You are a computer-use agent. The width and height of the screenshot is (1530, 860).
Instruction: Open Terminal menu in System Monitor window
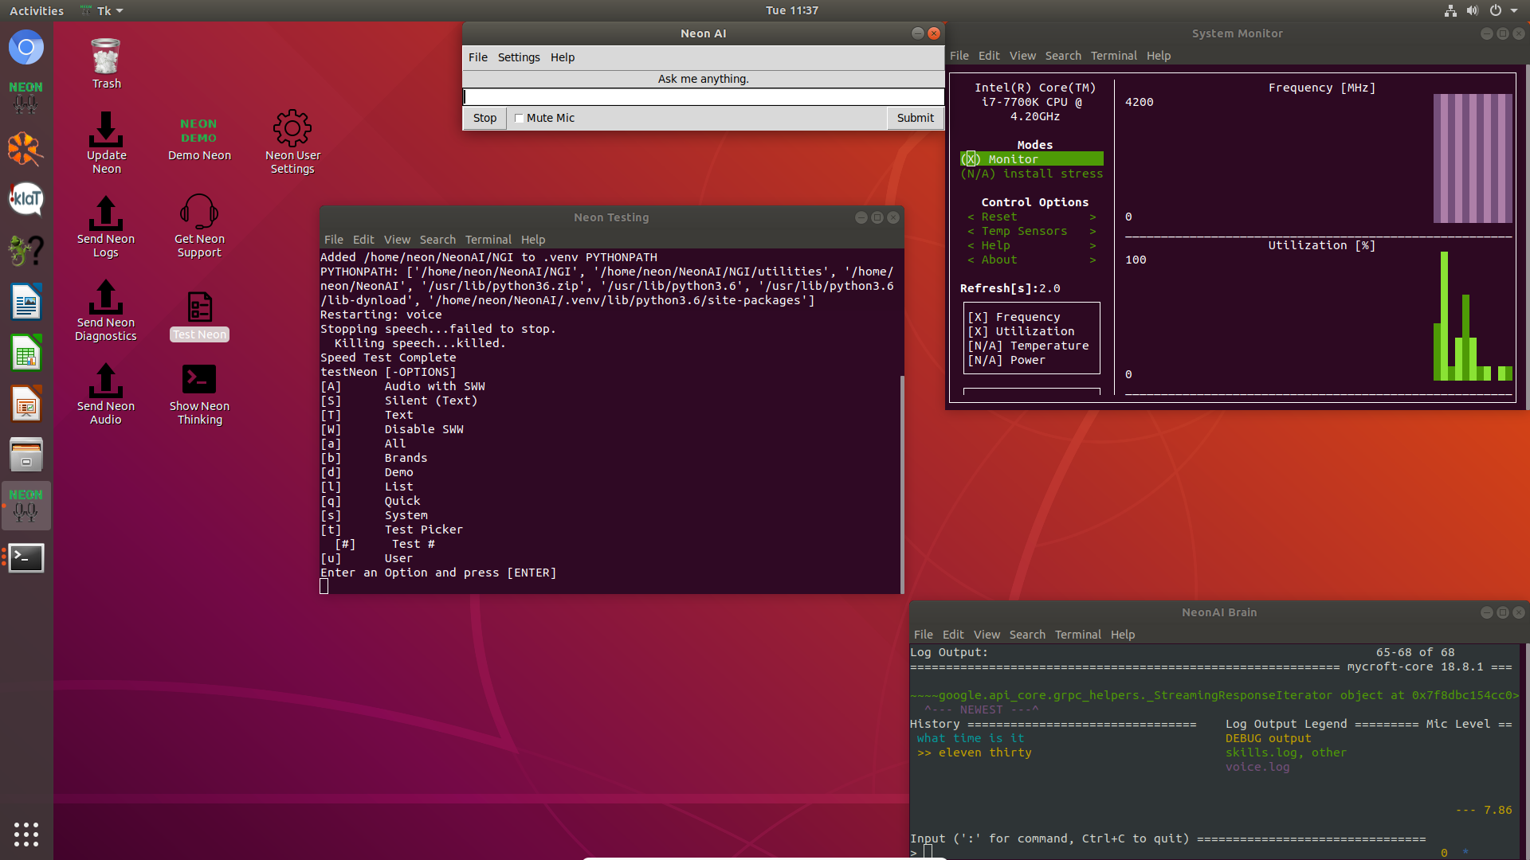click(1113, 56)
